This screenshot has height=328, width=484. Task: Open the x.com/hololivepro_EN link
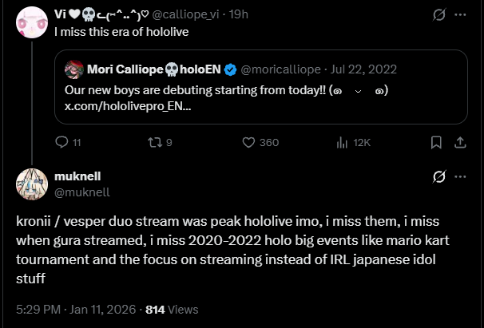point(128,106)
